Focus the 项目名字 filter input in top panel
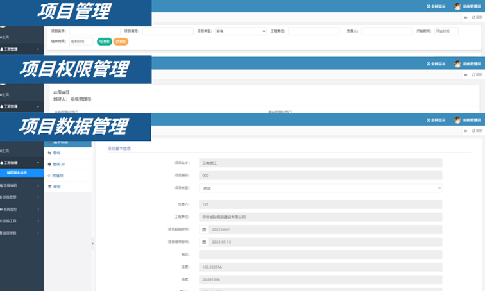This screenshot has width=485, height=291. click(x=95, y=31)
